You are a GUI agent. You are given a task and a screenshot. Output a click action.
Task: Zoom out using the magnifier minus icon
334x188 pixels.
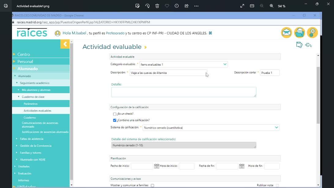[262, 6]
